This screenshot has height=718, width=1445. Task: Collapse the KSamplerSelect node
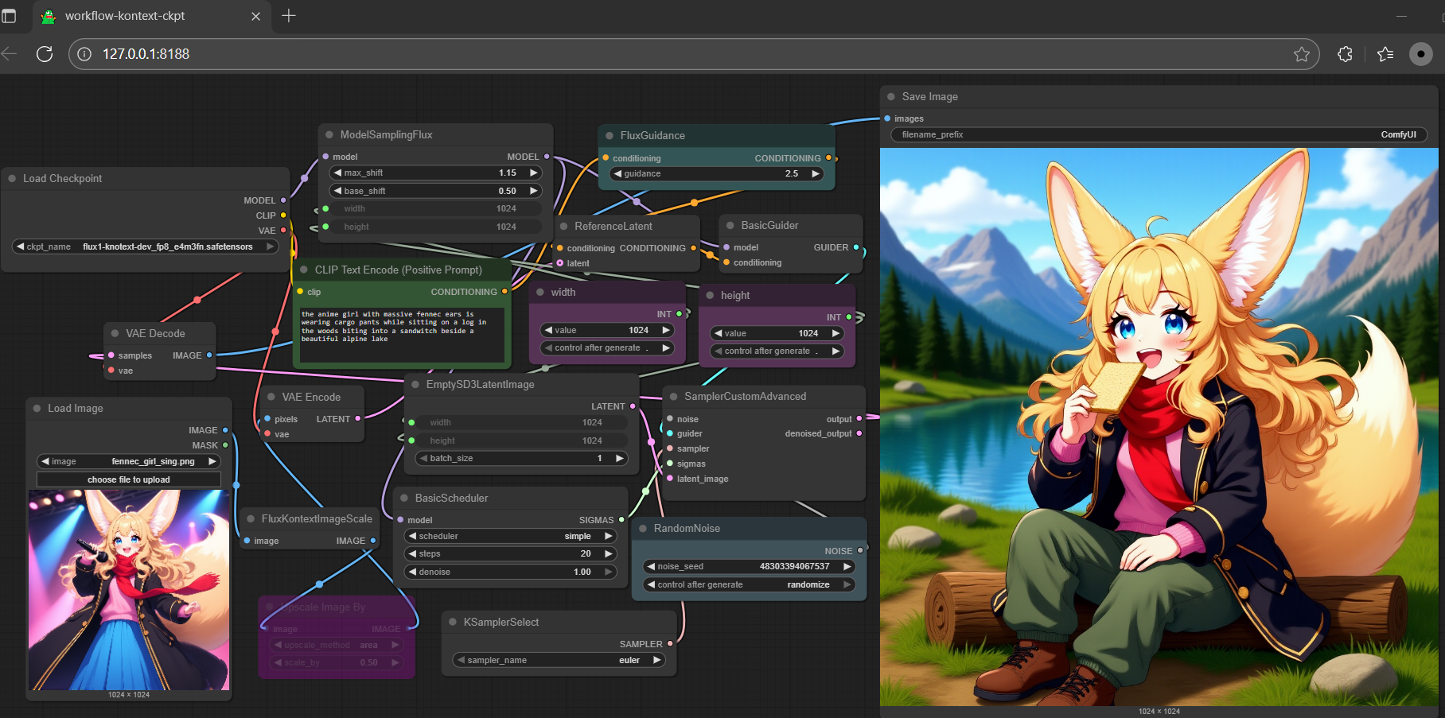click(453, 622)
